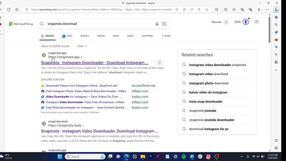Open Edge's favorites star in address bar
286x161 pixels.
click(206, 9)
